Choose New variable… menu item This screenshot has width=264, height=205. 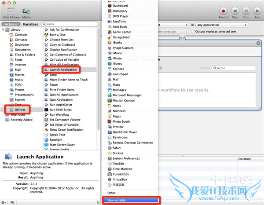coord(131,200)
